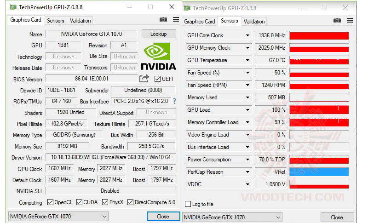Click the Memory Size field 8192 MB
Screen dimensions: 368x223
67,146
